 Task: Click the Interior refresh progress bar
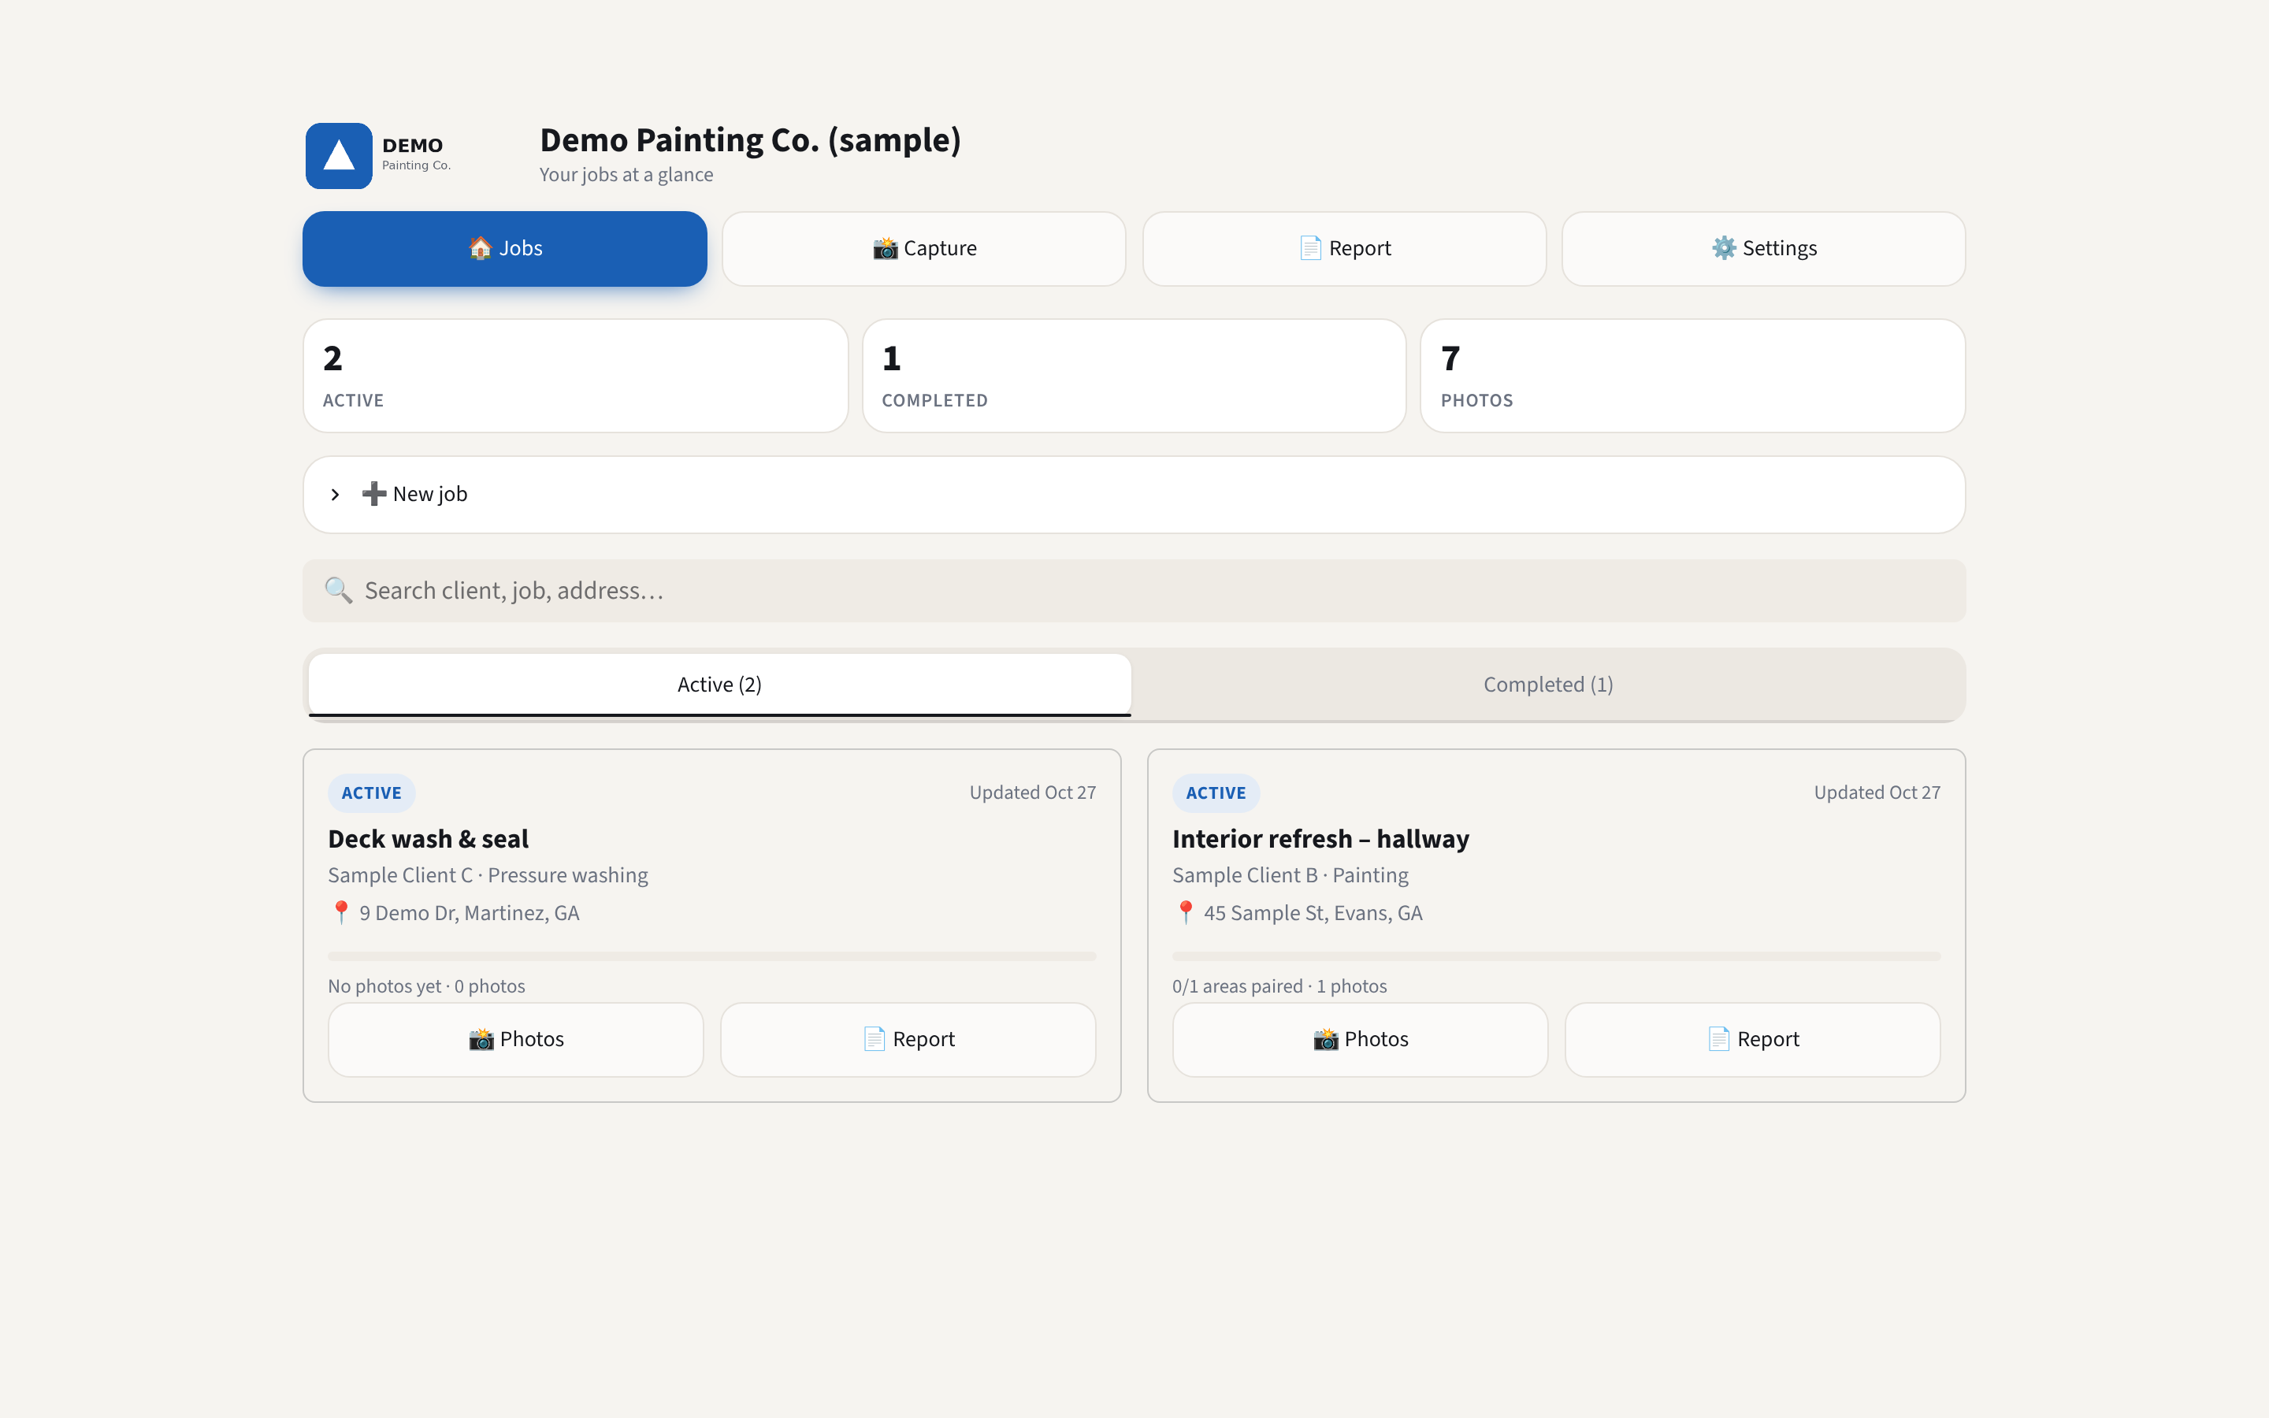pos(1557,956)
